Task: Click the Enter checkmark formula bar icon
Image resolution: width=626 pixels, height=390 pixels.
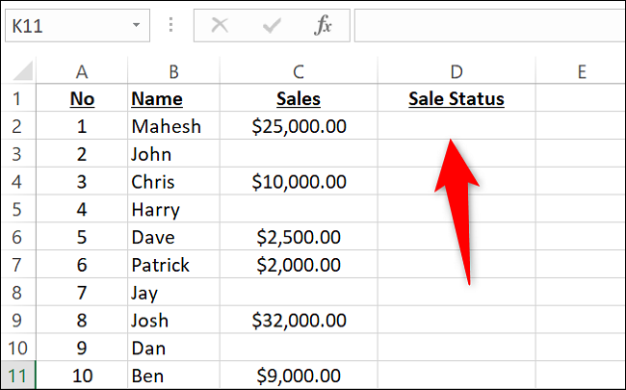Action: point(271,25)
